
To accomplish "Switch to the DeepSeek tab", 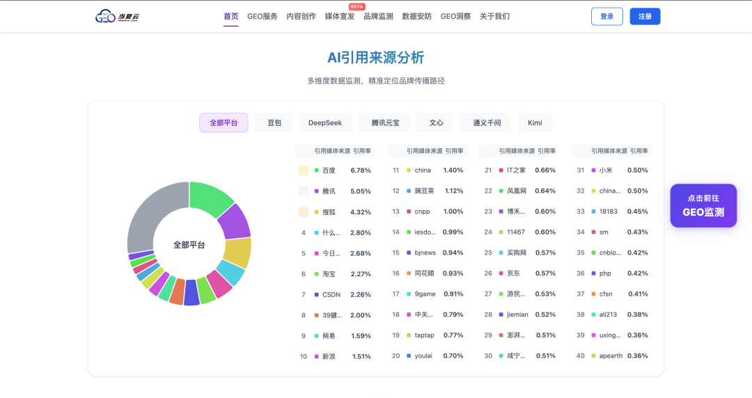I will [x=325, y=122].
